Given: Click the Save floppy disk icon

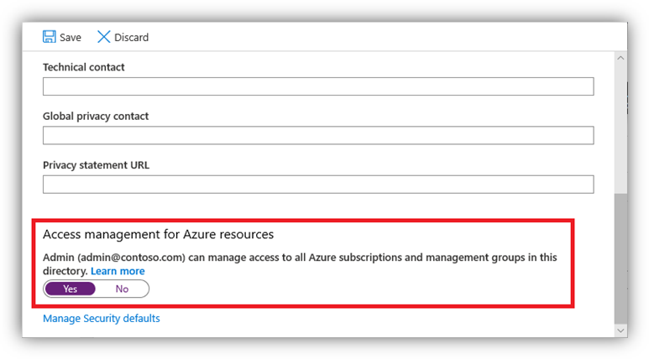Looking at the screenshot, I should coord(50,37).
